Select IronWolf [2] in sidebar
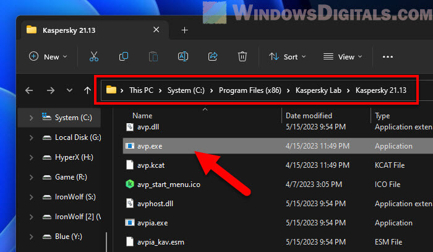This screenshot has width=433, height=252. (x=78, y=217)
